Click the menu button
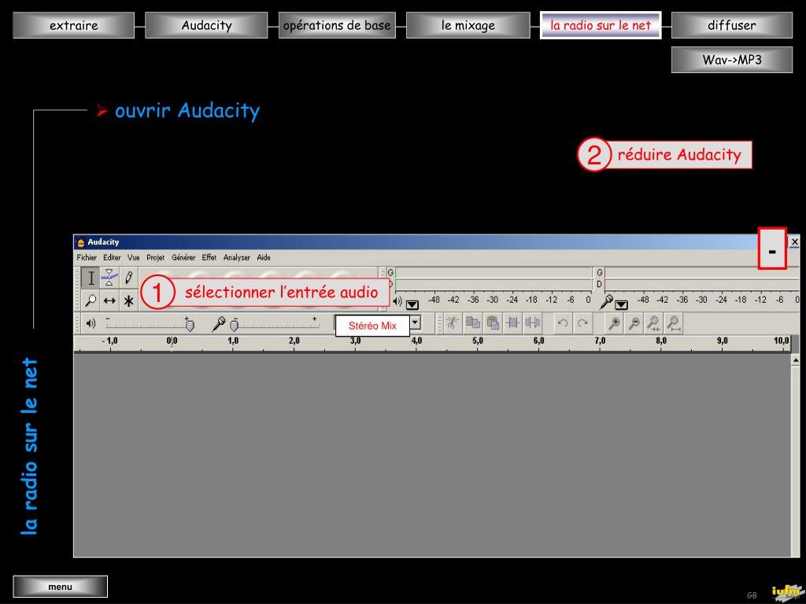This screenshot has height=604, width=806. point(60,587)
